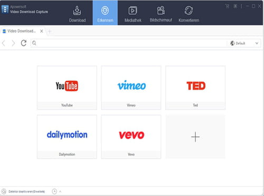Toggle the detector deactivate option
This screenshot has width=264, height=196.
tap(26, 191)
